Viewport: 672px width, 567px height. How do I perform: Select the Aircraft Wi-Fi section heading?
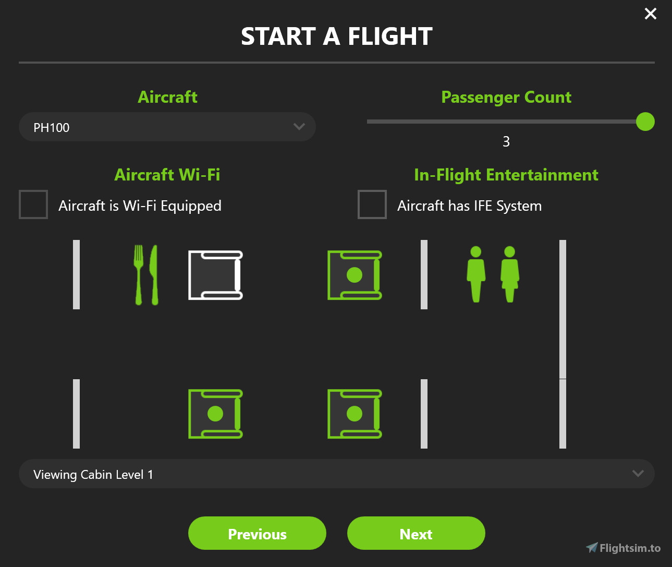coord(167,175)
